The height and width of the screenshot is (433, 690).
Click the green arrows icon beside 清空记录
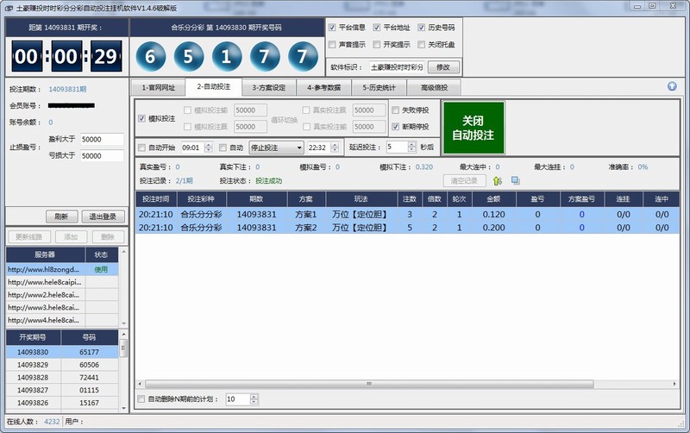(x=497, y=180)
